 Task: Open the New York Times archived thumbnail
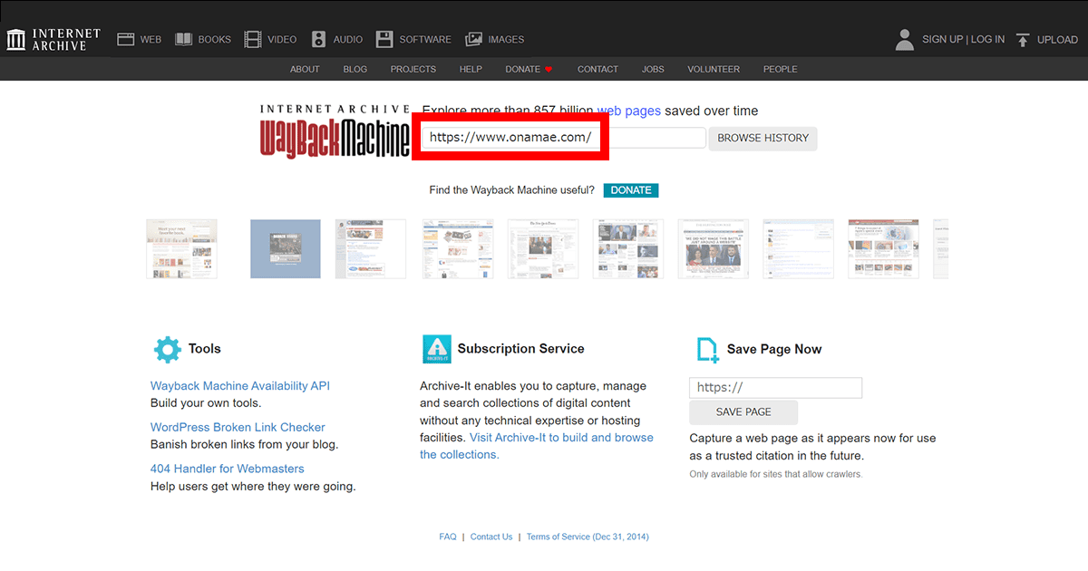click(543, 248)
